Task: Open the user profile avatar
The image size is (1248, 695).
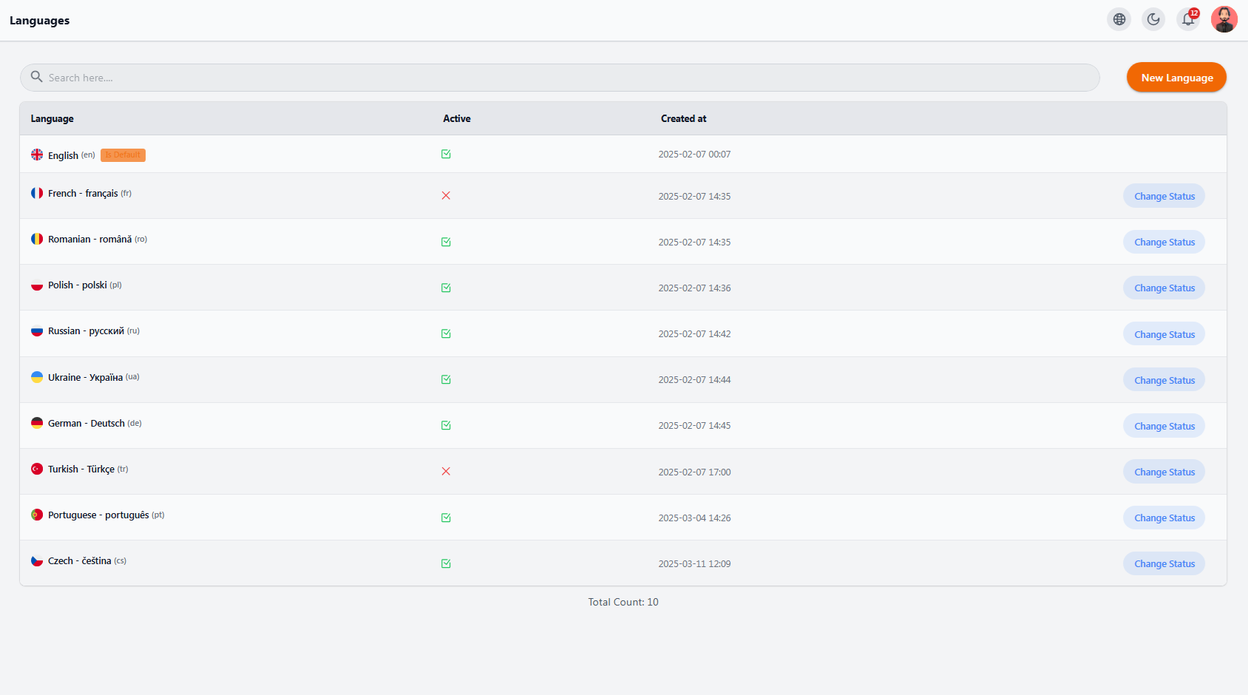Action: pos(1224,19)
